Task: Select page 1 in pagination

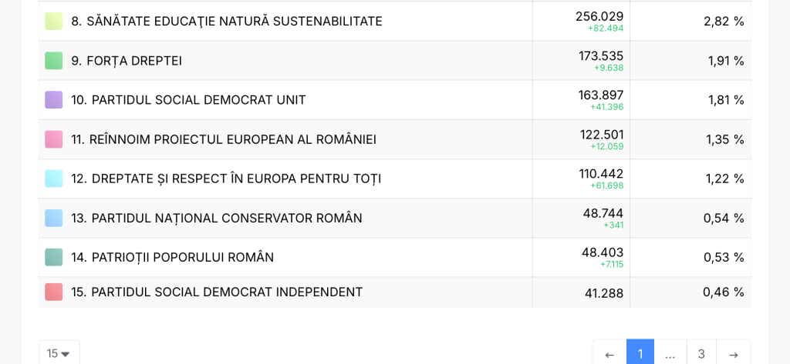Action: coord(640,354)
